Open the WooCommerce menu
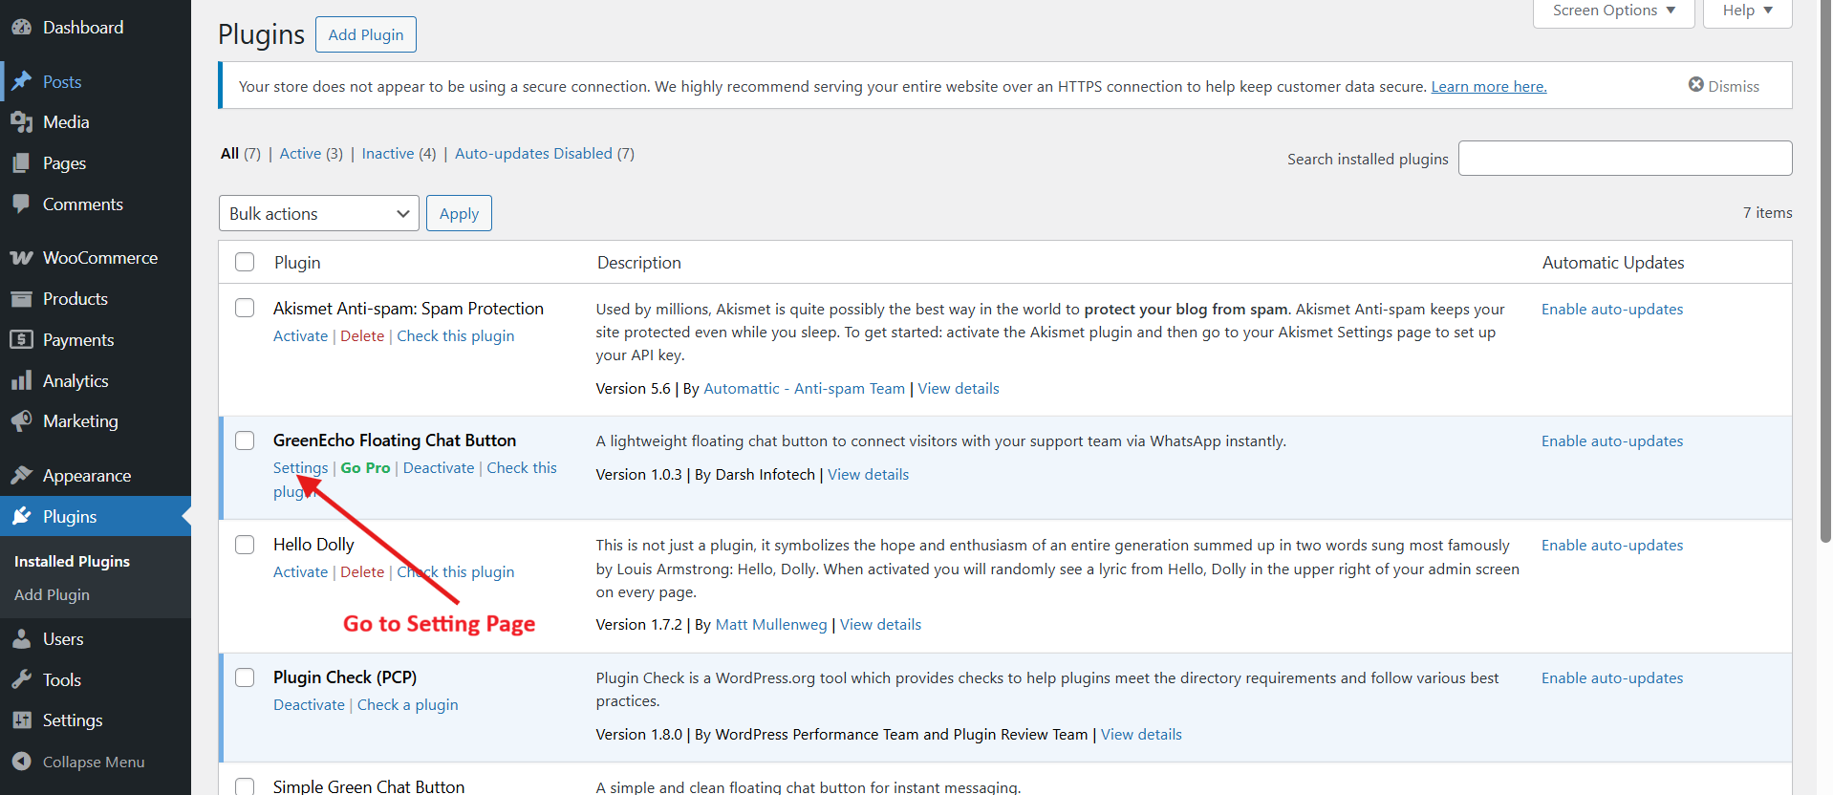This screenshot has width=1833, height=795. tap(96, 258)
